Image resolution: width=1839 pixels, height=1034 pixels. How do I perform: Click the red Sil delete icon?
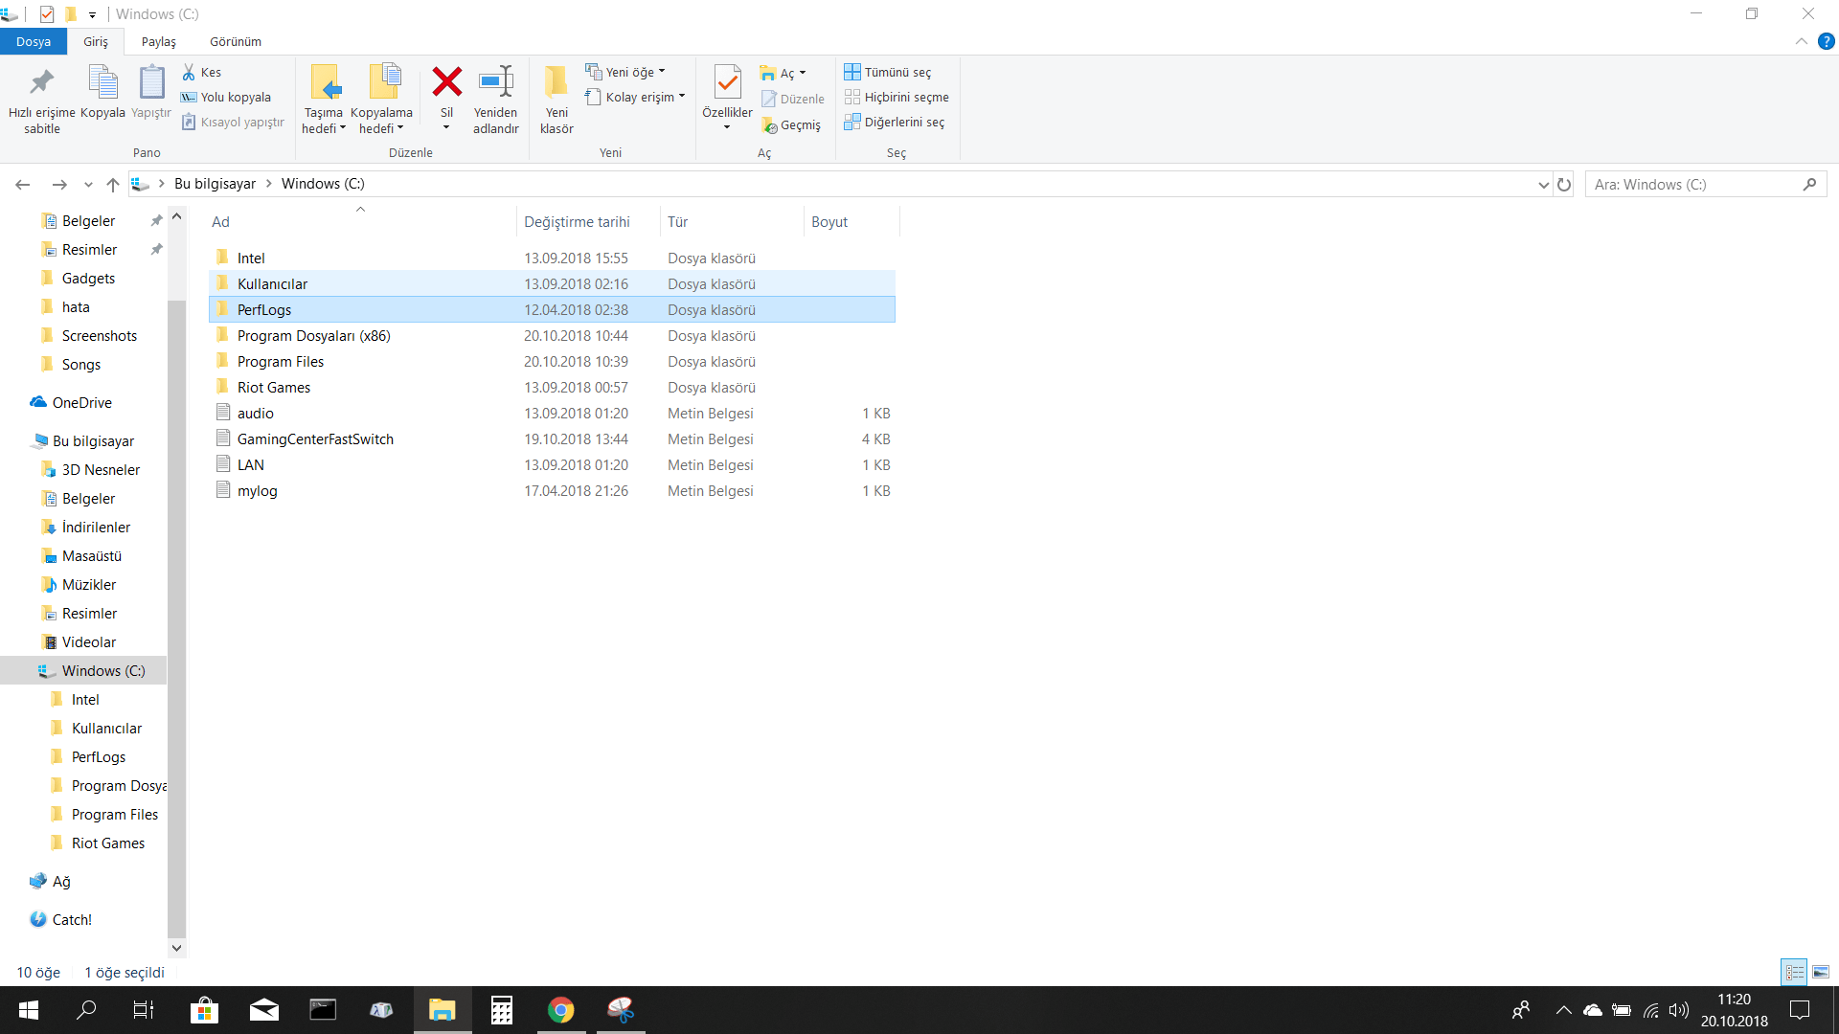(x=446, y=83)
